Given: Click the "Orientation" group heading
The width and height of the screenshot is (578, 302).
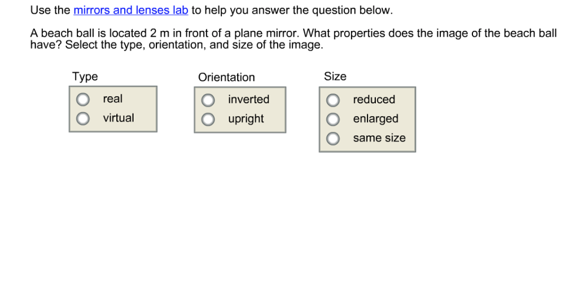Looking at the screenshot, I should coord(226,77).
